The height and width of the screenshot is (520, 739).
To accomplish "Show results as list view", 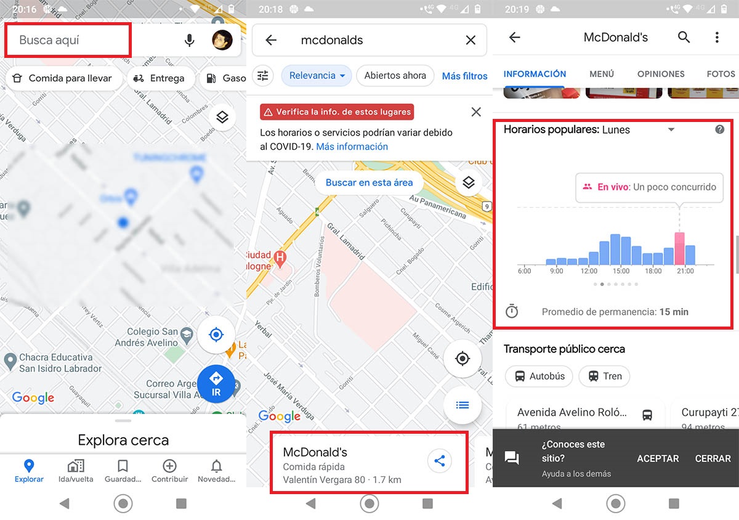I will 462,405.
